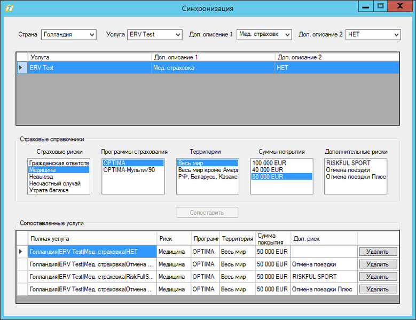This screenshot has width=416, height=320.
Task: Open the Доп. описание 1 dropdown
Action: coord(287,34)
